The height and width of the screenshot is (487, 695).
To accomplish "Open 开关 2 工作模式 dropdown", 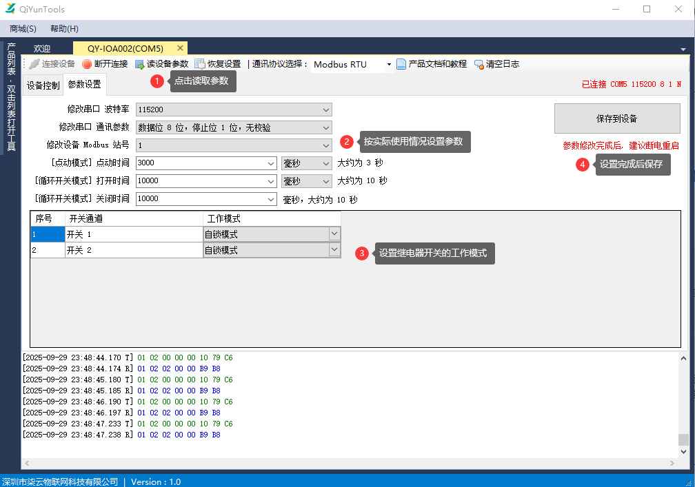I will tap(334, 251).
